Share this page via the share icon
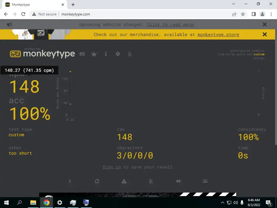Screen dimensions: 277x208 tap(234, 14)
